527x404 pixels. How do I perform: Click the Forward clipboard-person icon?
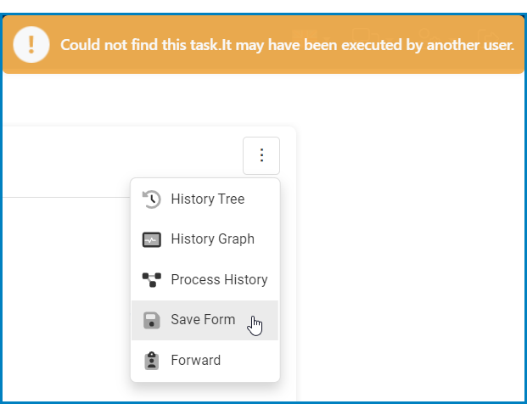(x=152, y=361)
